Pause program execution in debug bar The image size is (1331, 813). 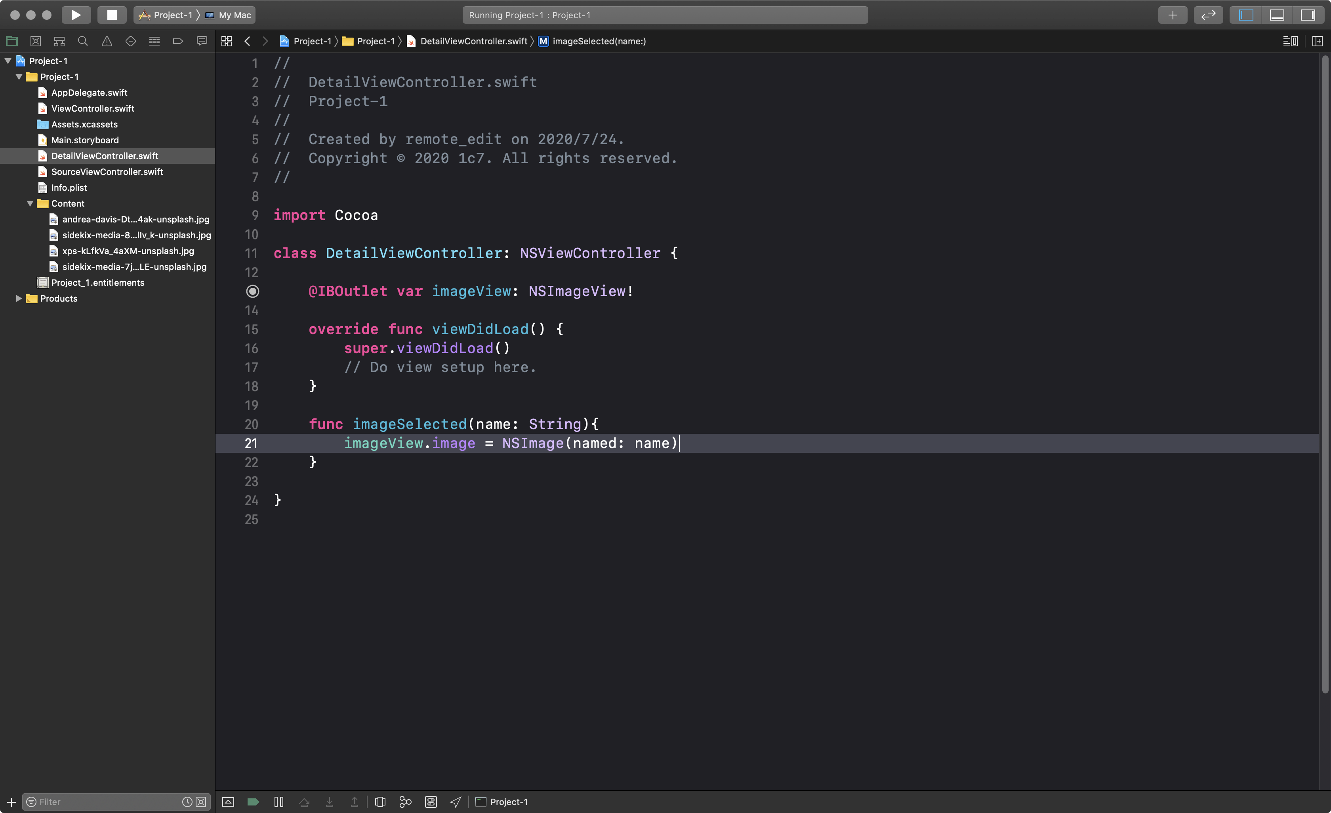pyautogui.click(x=279, y=802)
